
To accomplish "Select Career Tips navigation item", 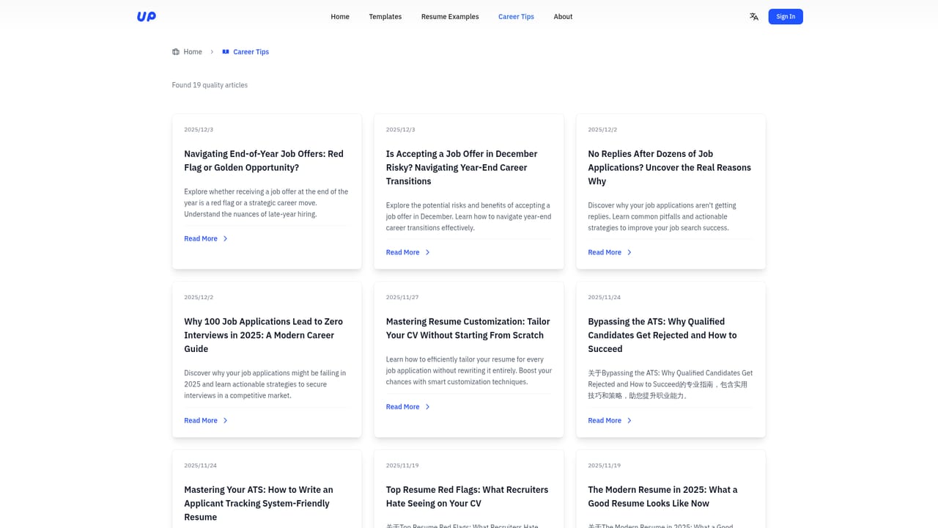I will pyautogui.click(x=516, y=17).
